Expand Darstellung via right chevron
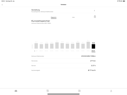Screen dimensions: 127x95 pos(94,11)
